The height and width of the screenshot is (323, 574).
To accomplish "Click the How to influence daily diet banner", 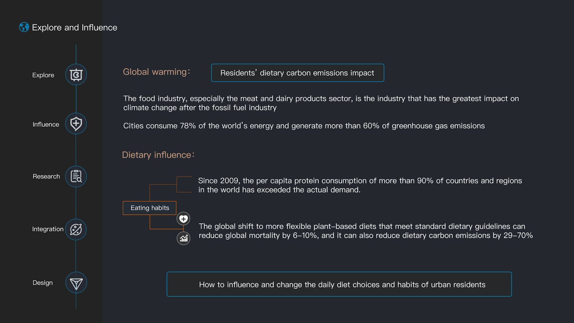I will point(339,284).
